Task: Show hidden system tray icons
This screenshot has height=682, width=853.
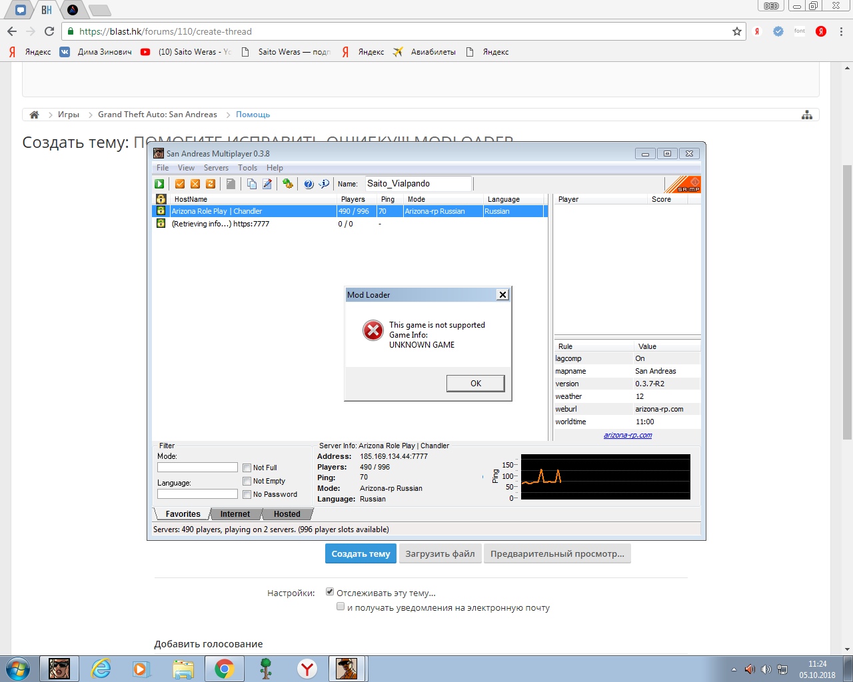Action: (x=734, y=669)
